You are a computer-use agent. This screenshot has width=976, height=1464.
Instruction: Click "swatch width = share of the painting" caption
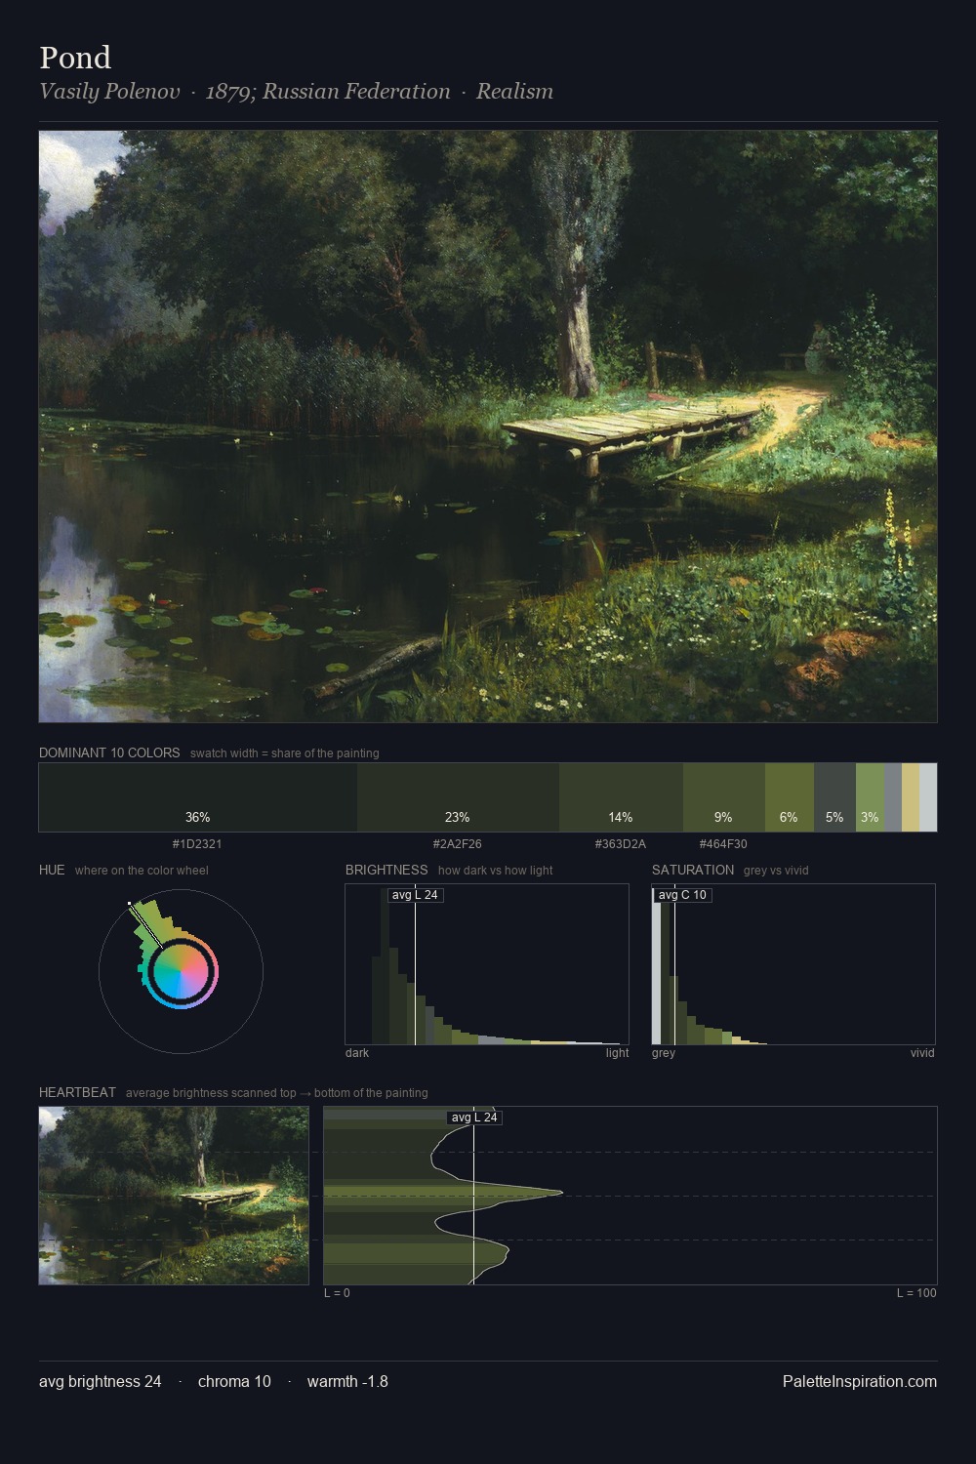coord(285,753)
